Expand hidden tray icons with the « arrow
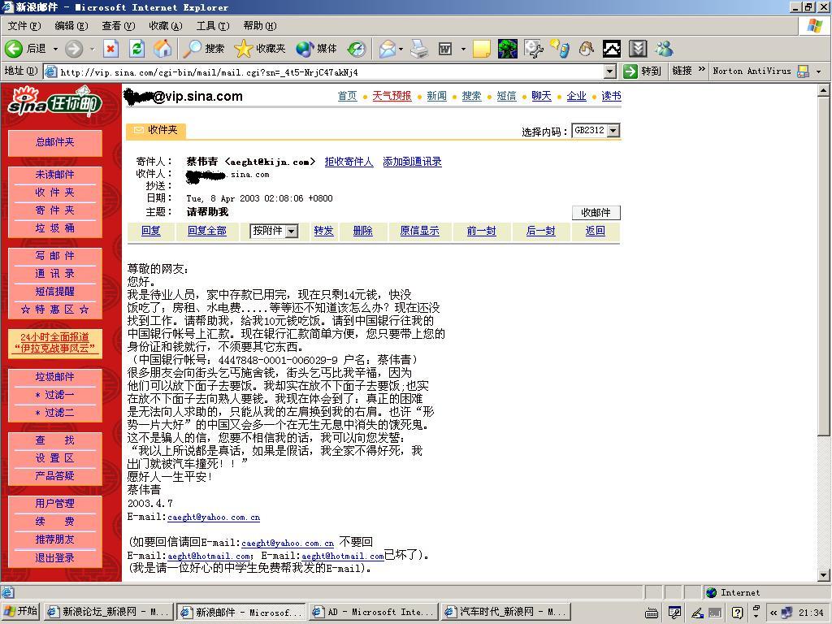This screenshot has width=832, height=624. (x=773, y=613)
